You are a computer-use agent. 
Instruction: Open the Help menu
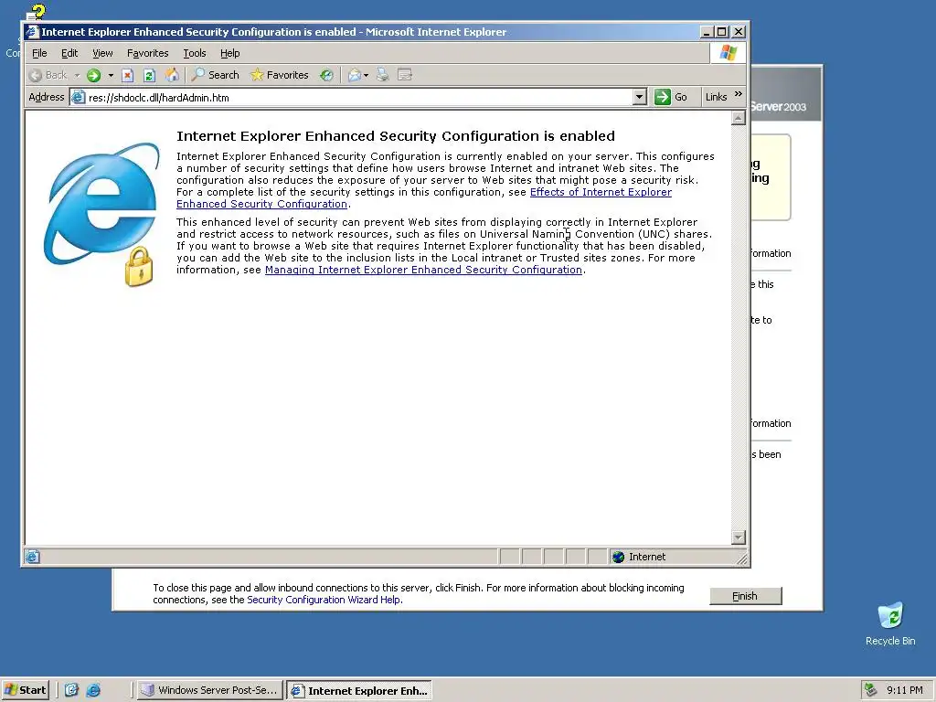(x=229, y=53)
